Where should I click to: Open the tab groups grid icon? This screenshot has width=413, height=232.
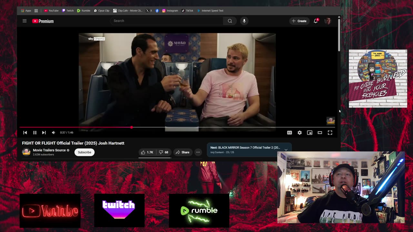[x=36, y=11]
